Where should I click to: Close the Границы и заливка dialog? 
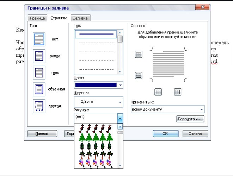pyautogui.click(x=202, y=7)
